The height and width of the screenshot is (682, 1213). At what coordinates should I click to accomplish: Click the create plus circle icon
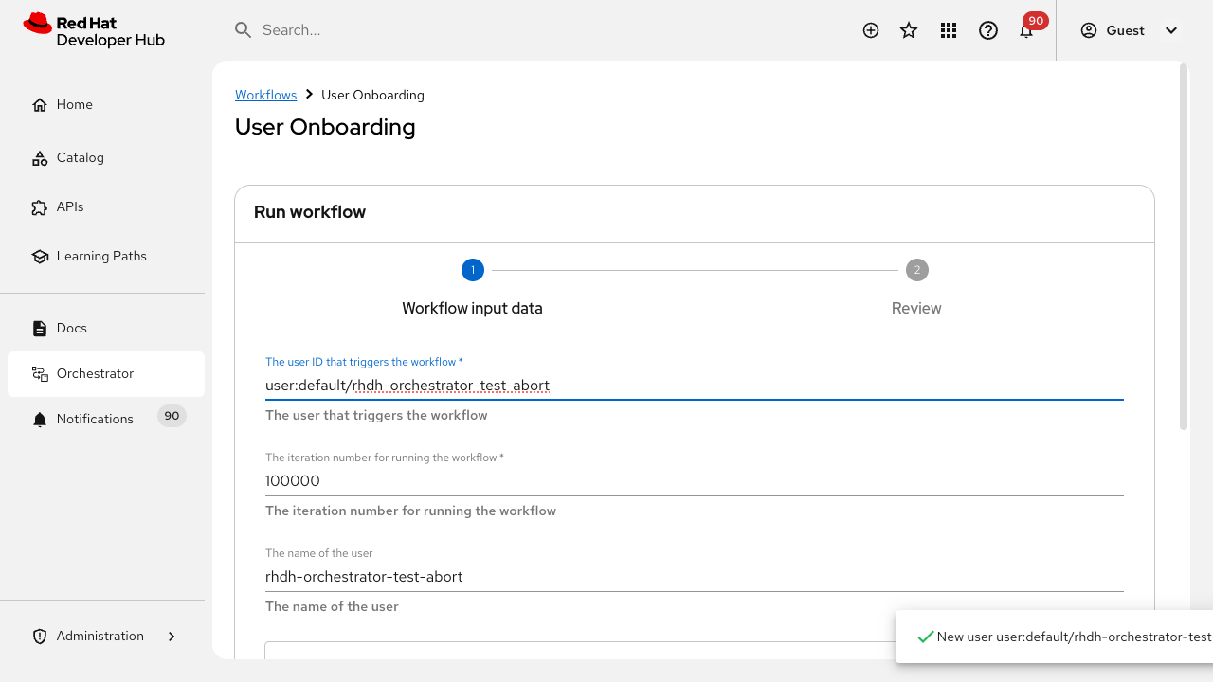click(871, 30)
